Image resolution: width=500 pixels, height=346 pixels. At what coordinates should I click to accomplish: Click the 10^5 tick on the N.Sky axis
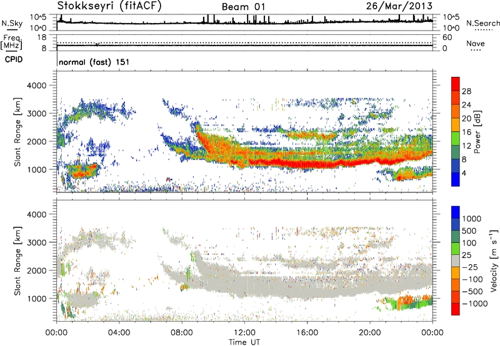click(x=38, y=17)
